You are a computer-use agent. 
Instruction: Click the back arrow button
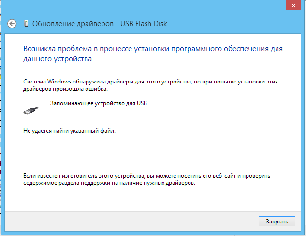(13, 24)
